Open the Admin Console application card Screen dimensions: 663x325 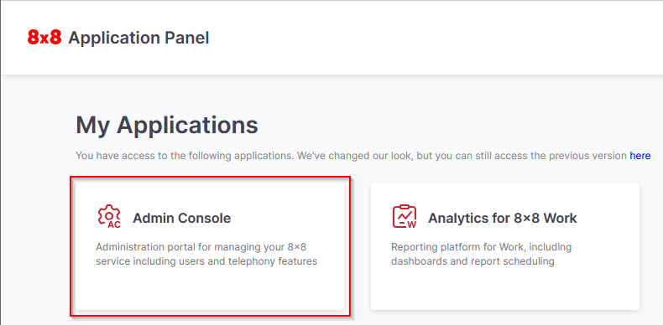coord(210,246)
